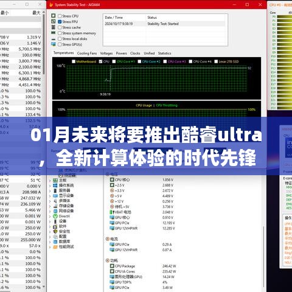Click the GPU 12VHPWR voltage sensor icon
This screenshot has height=292, width=292.
(x=112, y=228)
